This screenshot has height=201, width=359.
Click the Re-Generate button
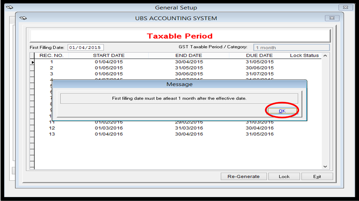tap(244, 176)
